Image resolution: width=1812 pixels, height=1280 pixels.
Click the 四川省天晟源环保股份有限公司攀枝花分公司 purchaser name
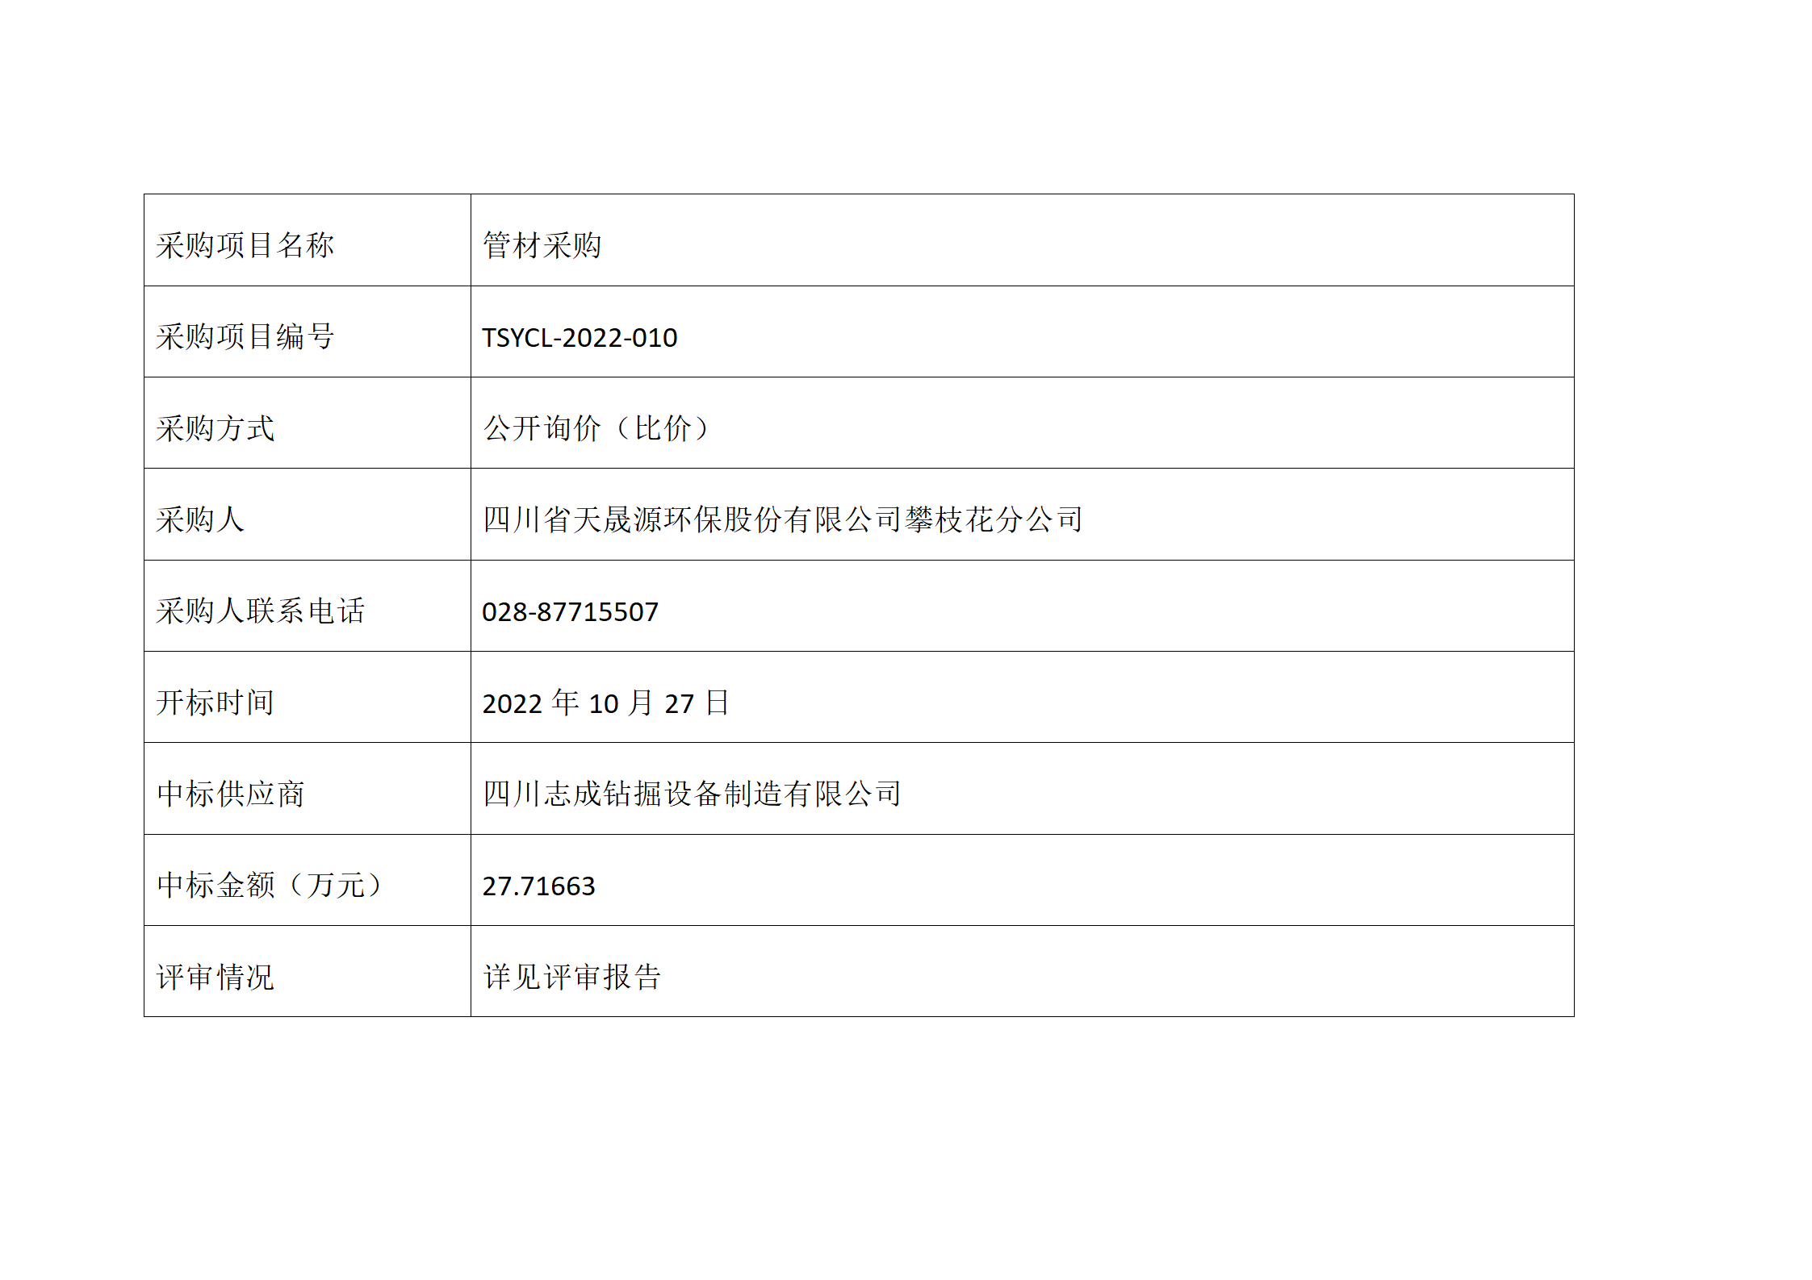(782, 519)
